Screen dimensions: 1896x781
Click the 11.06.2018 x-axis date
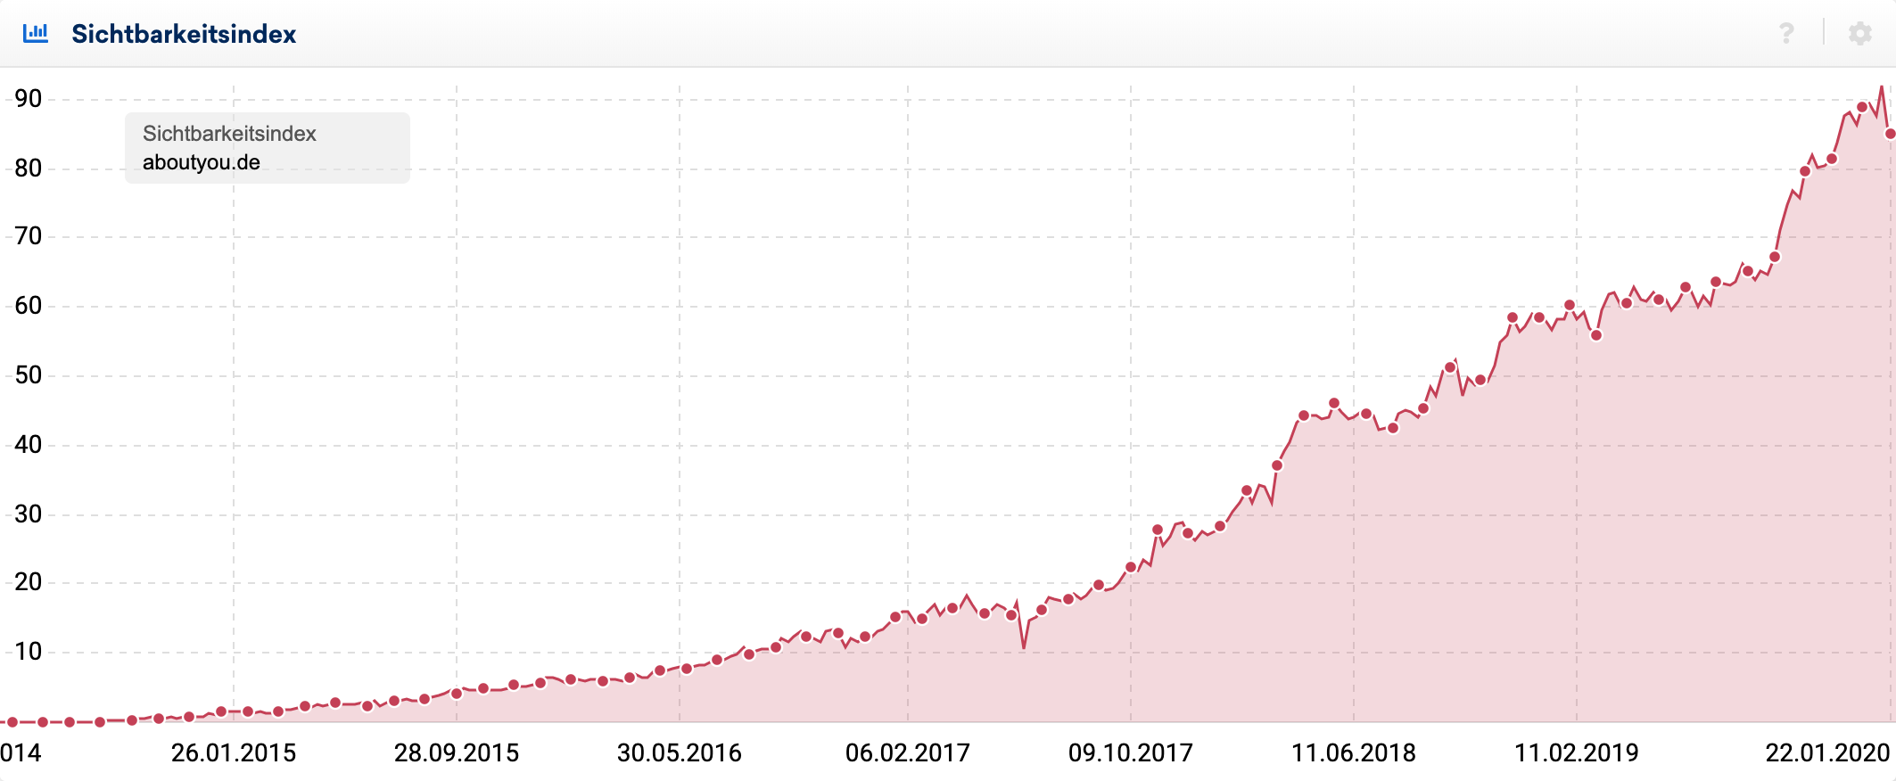1354,753
